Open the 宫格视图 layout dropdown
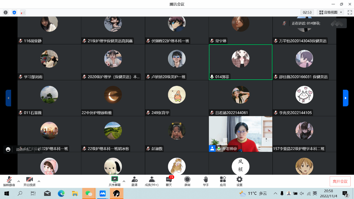This screenshot has height=199, width=354. click(x=331, y=12)
